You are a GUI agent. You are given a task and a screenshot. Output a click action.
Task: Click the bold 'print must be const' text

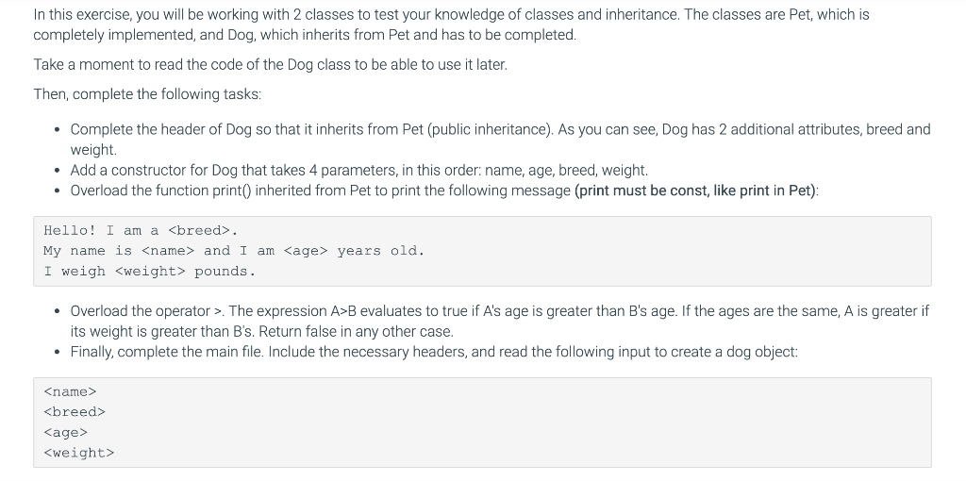(x=696, y=191)
